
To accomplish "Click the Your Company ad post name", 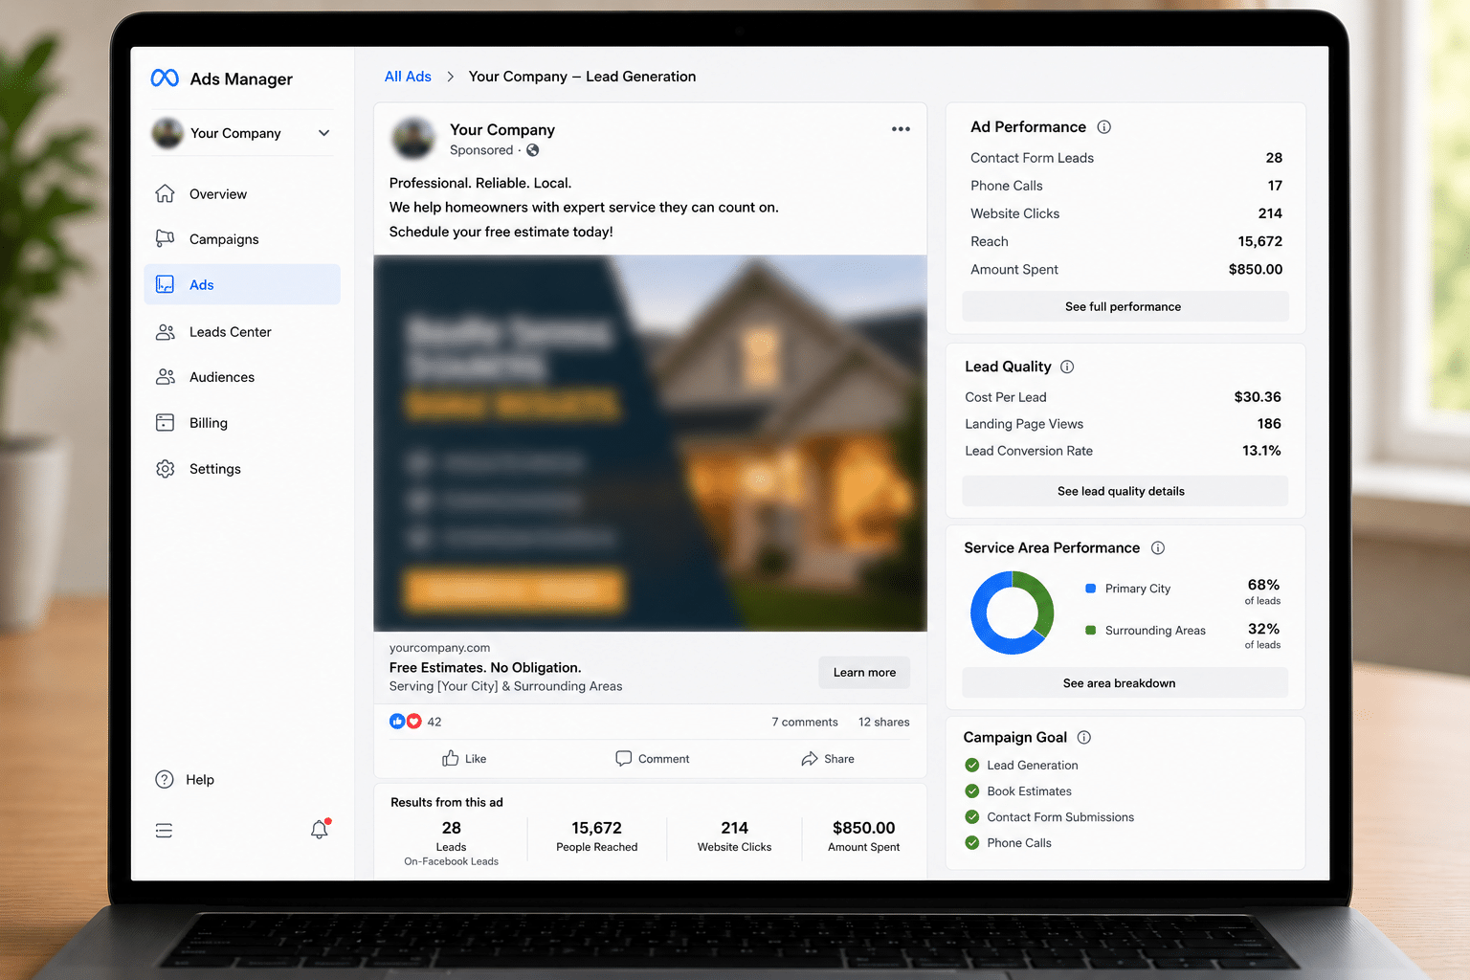I will [502, 129].
